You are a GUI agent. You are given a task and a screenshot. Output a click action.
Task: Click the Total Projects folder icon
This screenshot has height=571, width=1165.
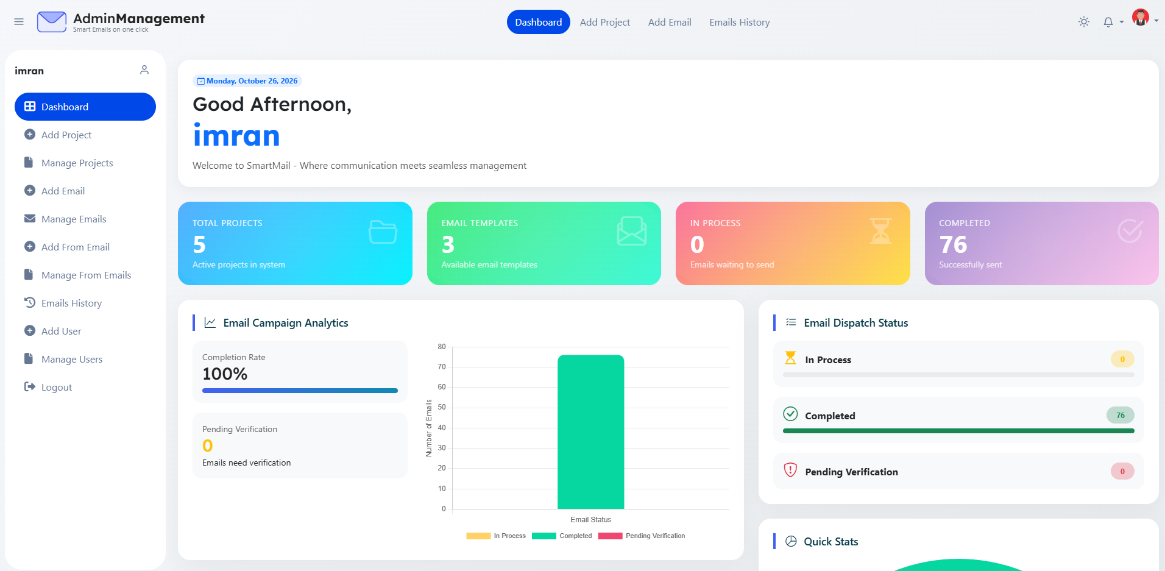383,232
